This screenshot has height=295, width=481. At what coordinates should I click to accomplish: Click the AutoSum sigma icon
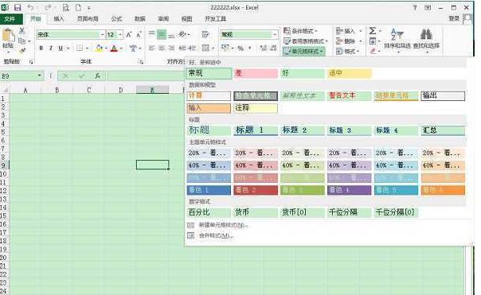coord(373,31)
